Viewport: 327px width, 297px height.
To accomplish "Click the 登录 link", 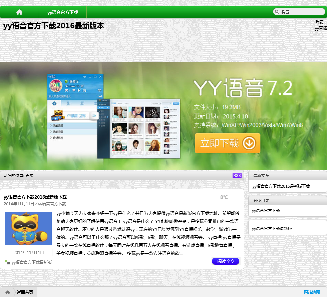I will pos(320,22).
